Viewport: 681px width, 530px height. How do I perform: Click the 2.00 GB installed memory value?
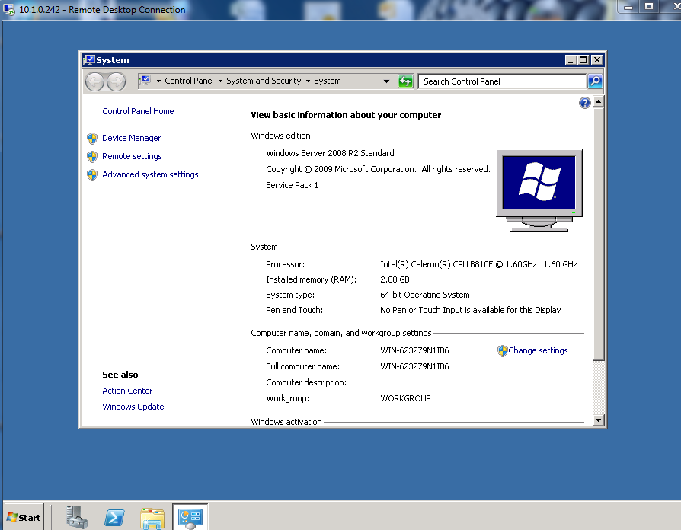point(395,279)
